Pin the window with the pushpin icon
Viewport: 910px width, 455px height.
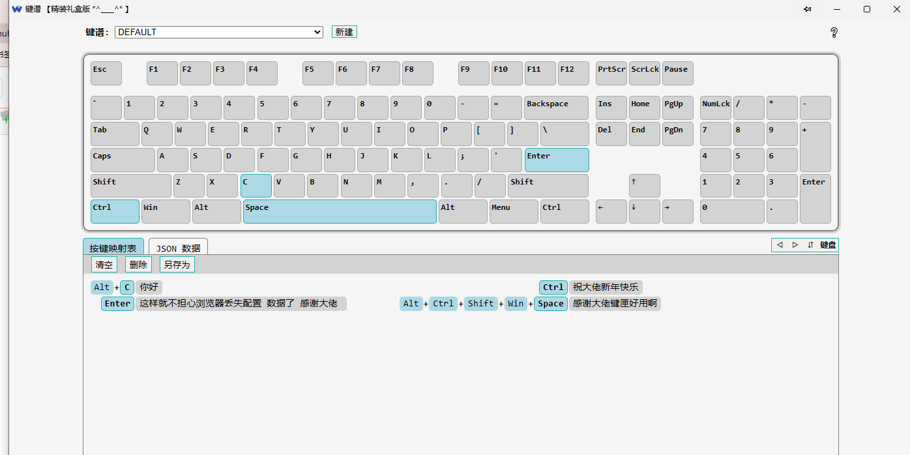pos(807,9)
